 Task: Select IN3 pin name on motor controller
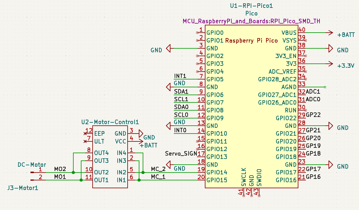pos(121,161)
